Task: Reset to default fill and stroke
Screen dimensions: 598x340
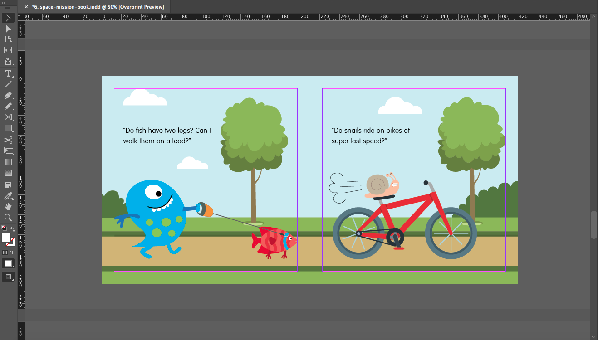Action: pyautogui.click(x=4, y=228)
